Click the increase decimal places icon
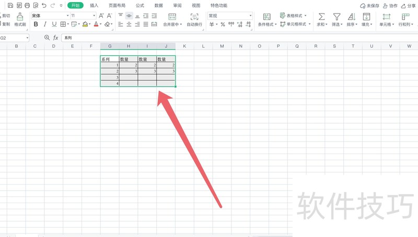This screenshot has width=418, height=237. coord(240,24)
